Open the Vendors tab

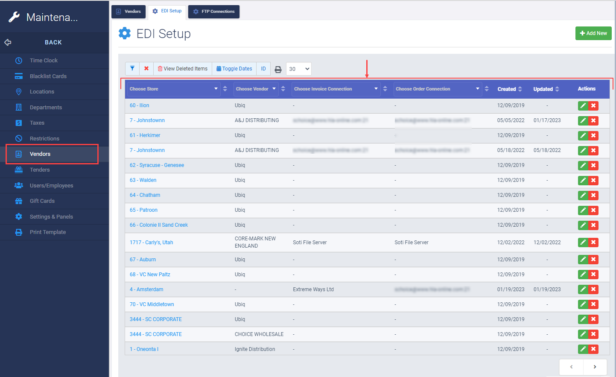(x=128, y=12)
